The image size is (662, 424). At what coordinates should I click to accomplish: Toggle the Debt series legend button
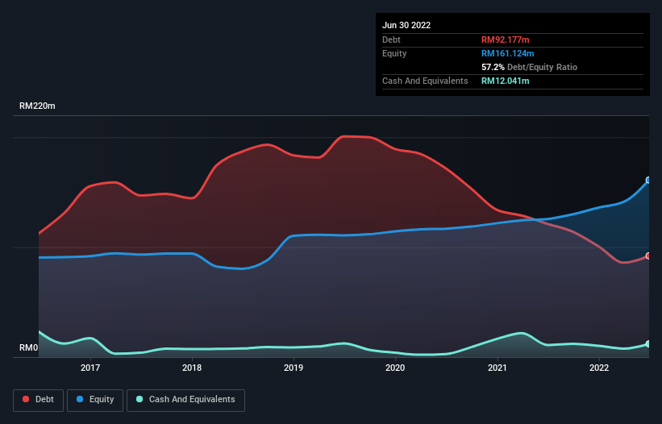pyautogui.click(x=38, y=400)
